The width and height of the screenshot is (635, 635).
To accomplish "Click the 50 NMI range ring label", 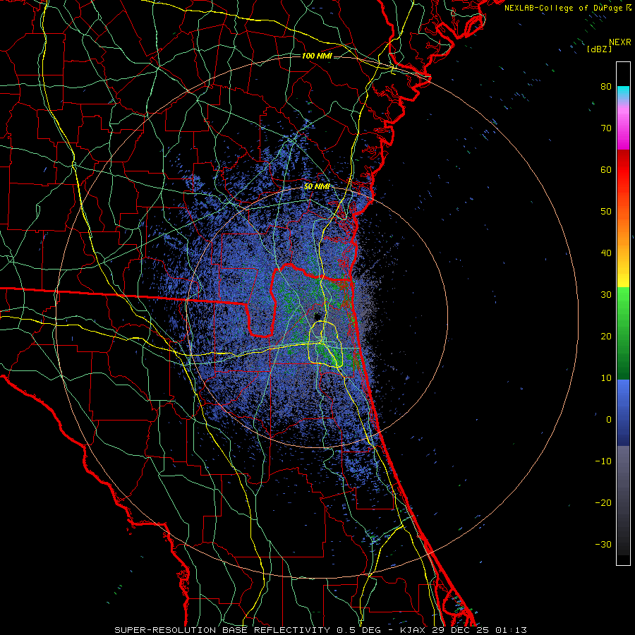I will [317, 187].
